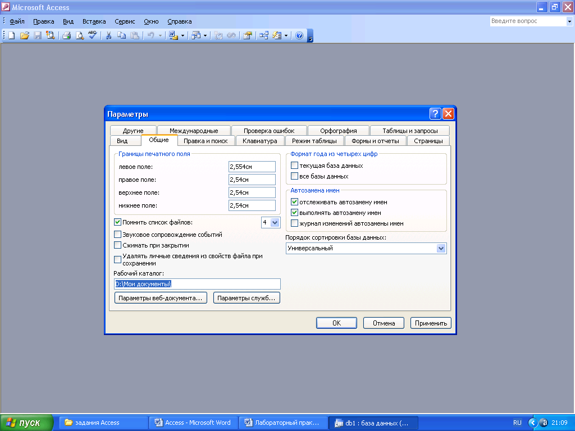
Task: Click the Code toolbar icon
Action: (218, 35)
